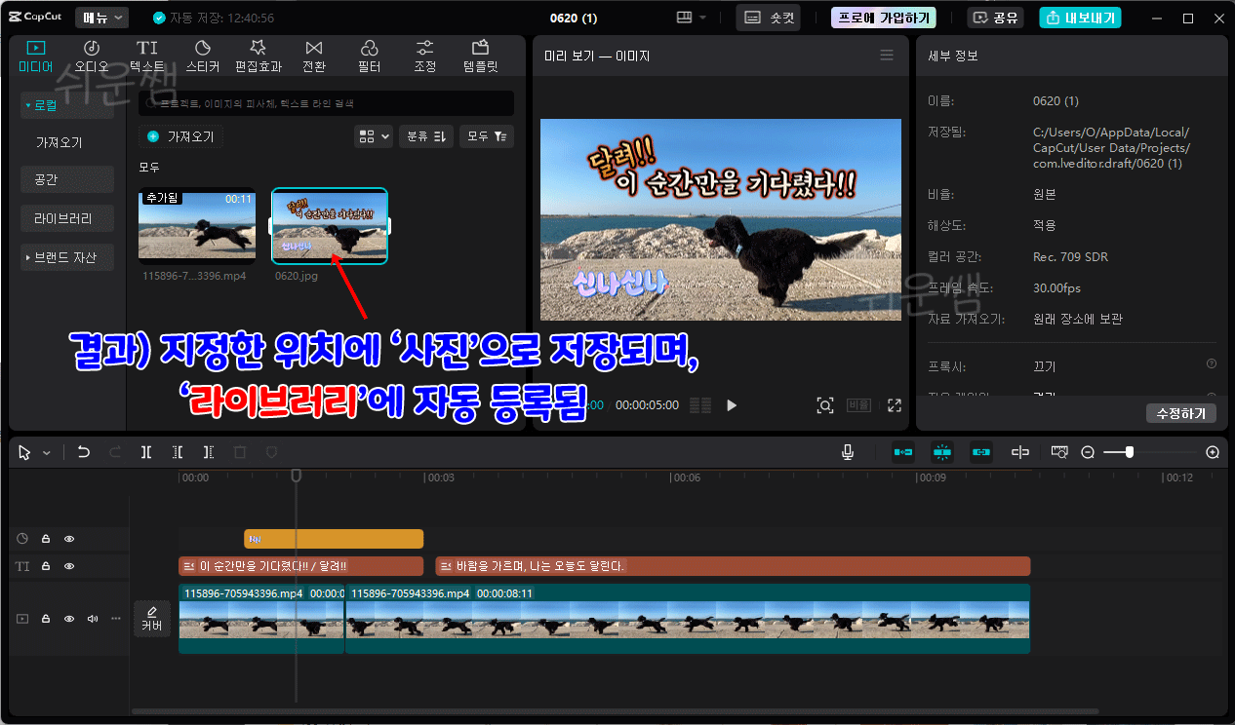Viewport: 1235px width, 725px height.
Task: Open the main video track more options
Action: point(116,619)
